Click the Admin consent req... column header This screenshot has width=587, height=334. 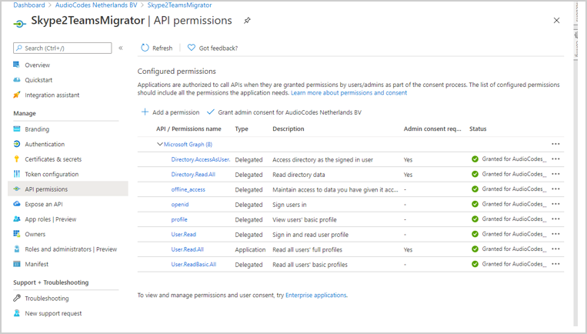pyautogui.click(x=432, y=129)
